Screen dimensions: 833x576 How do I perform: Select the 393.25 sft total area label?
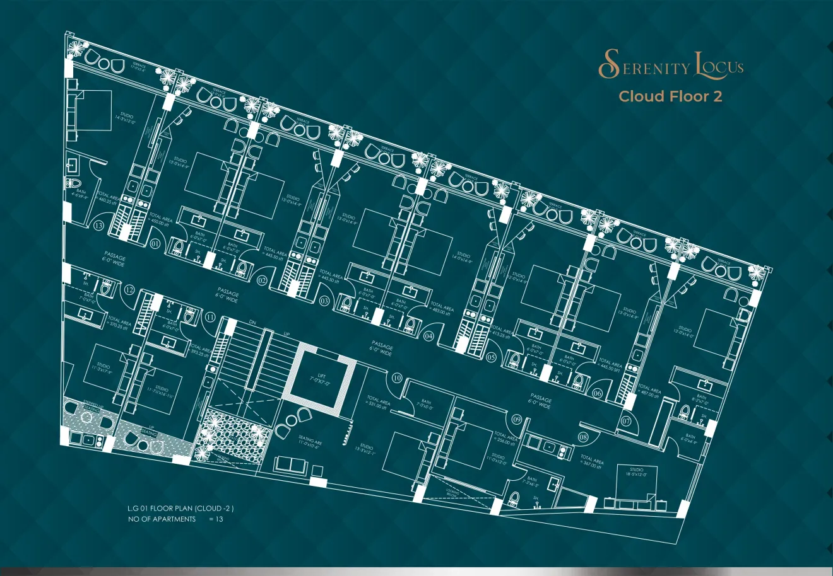tap(200, 350)
